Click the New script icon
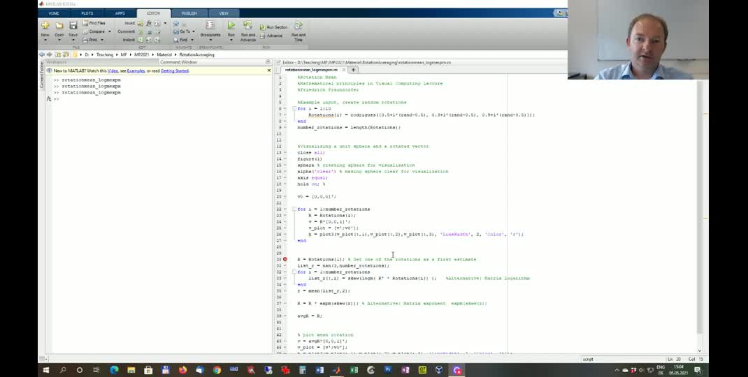 point(45,26)
